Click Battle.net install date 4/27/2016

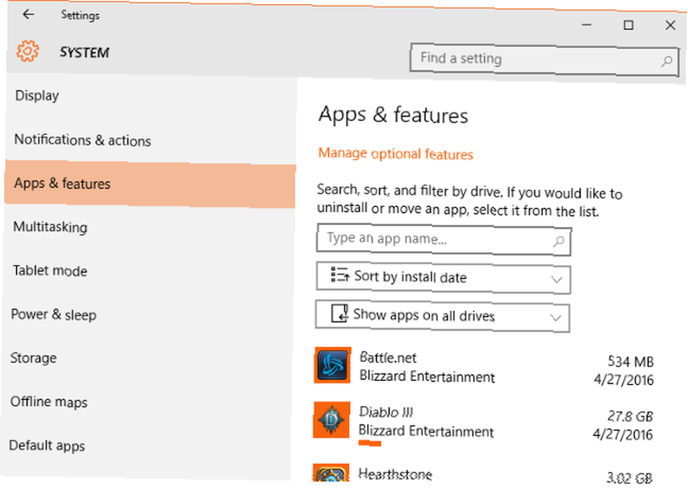[x=623, y=380]
